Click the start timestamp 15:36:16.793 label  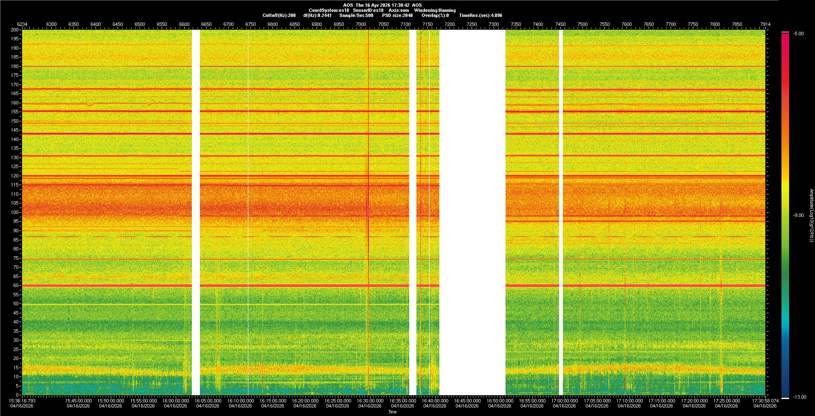22,401
